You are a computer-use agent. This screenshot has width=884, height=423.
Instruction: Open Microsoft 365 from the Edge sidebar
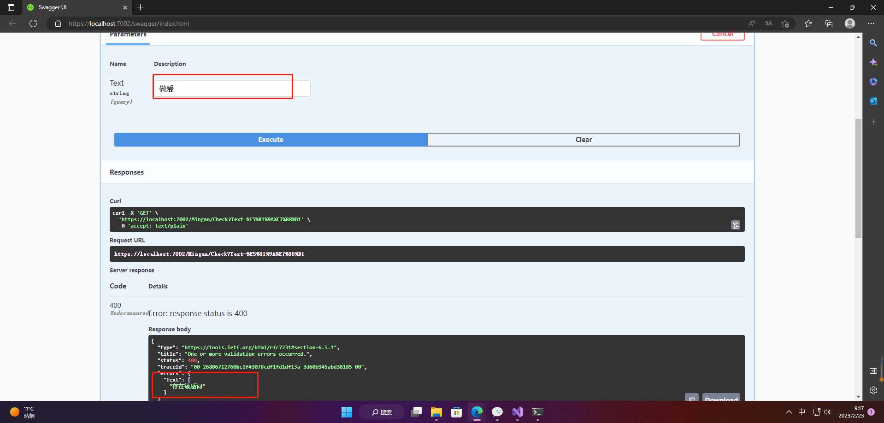click(873, 82)
